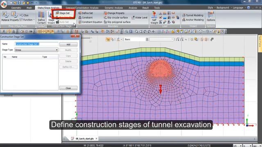Open Anchor Modeling wizard
This screenshot has width=262, height=147.
[x=193, y=20]
